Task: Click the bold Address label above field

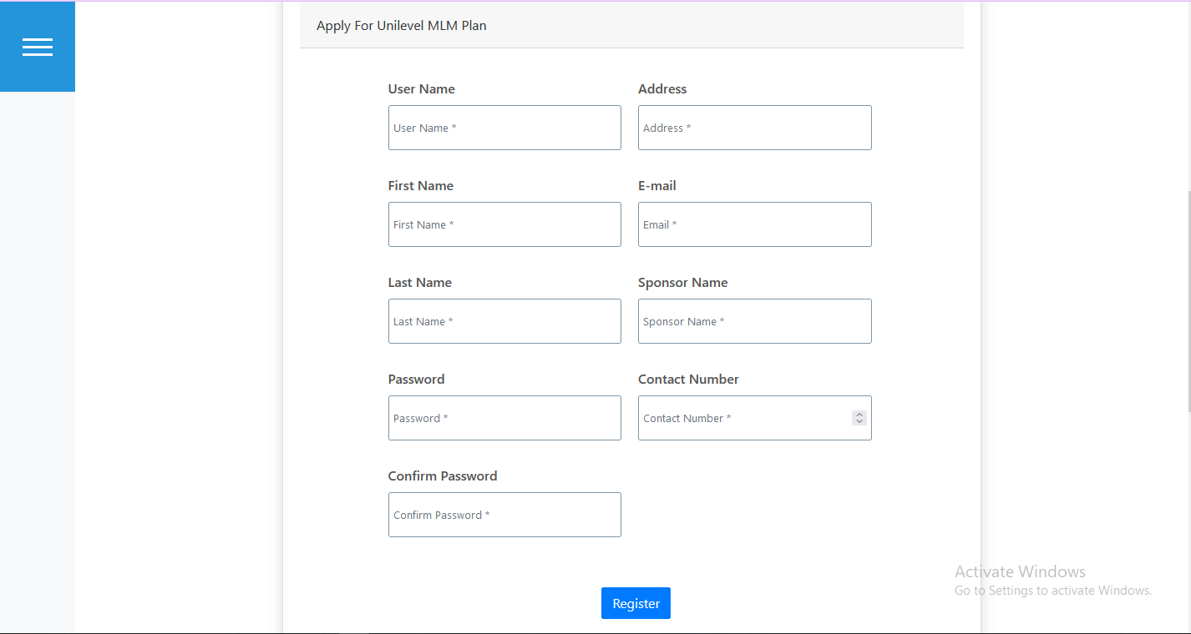Action: click(x=662, y=89)
